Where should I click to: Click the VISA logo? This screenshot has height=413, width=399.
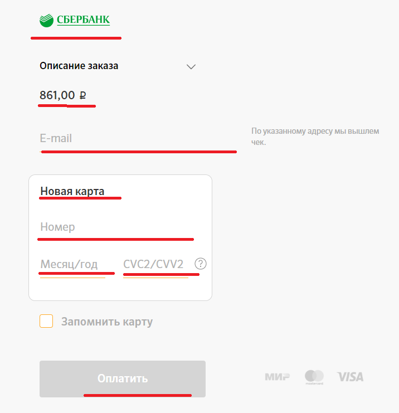tap(351, 377)
